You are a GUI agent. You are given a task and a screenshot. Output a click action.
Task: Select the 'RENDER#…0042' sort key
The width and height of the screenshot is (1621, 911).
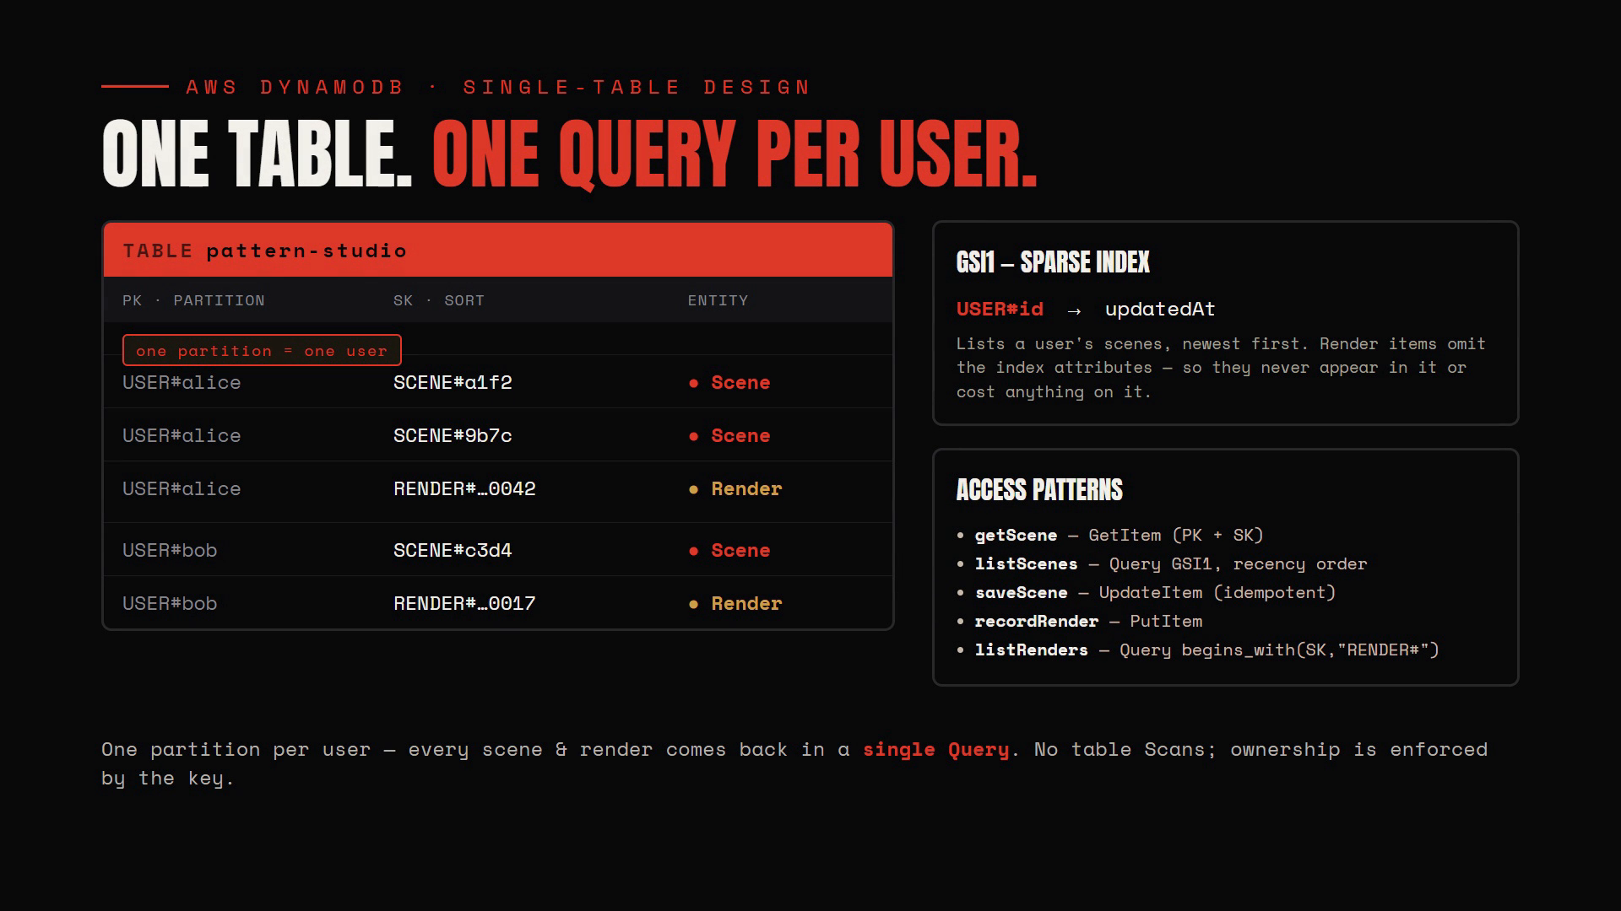pyautogui.click(x=464, y=488)
